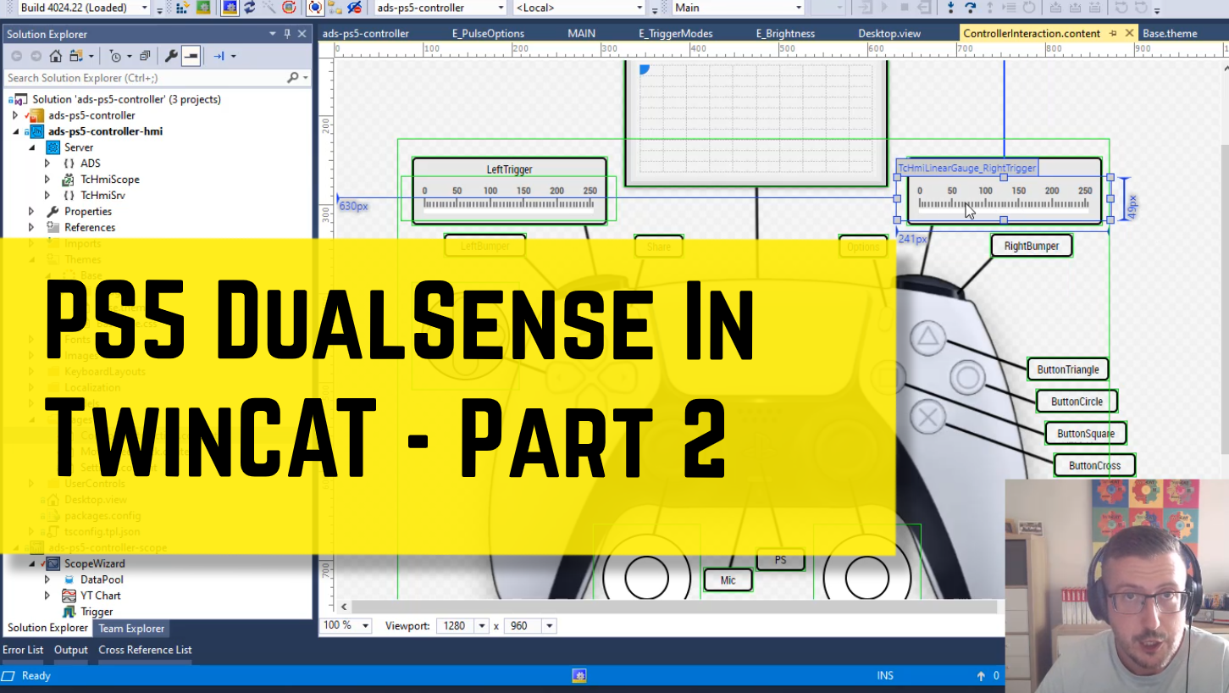
Task: Click Step Over debug icon
Action: pyautogui.click(x=970, y=8)
